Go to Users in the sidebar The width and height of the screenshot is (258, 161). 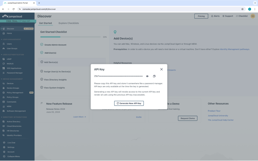pyautogui.click(x=9, y=44)
